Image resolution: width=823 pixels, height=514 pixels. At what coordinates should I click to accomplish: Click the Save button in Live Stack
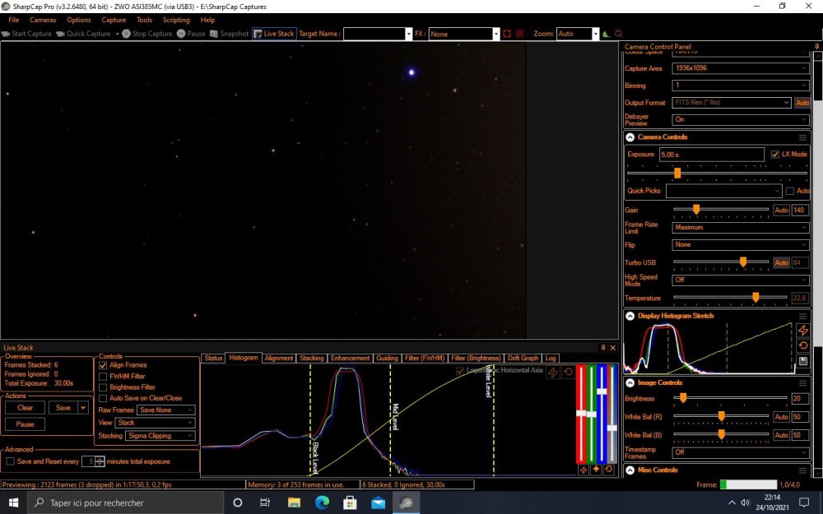coord(63,408)
